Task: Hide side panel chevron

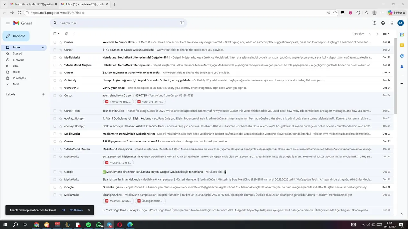Action: (402, 214)
